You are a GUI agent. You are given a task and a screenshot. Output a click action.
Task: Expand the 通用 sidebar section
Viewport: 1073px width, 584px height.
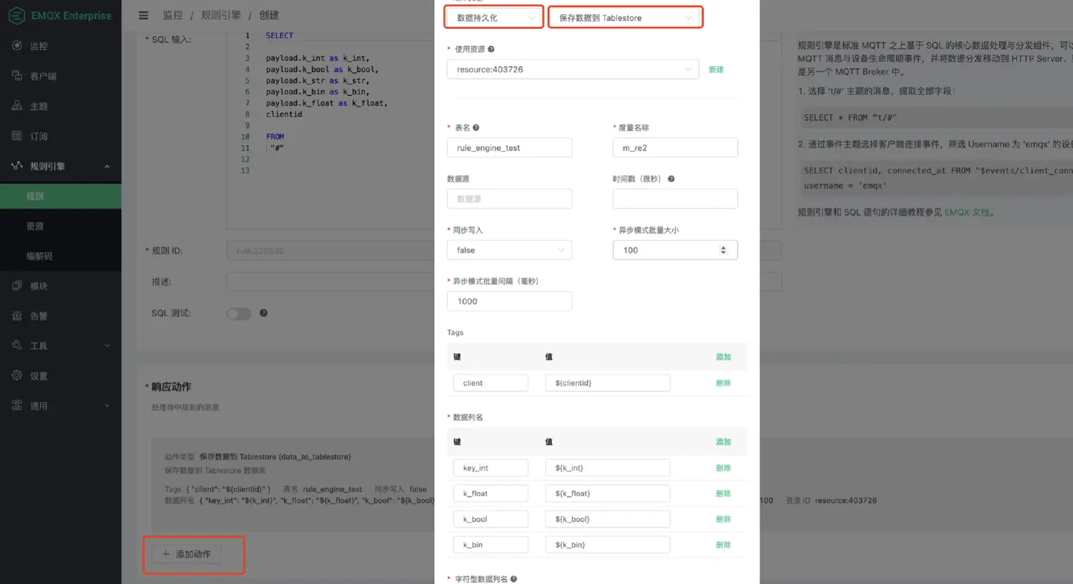click(61, 406)
